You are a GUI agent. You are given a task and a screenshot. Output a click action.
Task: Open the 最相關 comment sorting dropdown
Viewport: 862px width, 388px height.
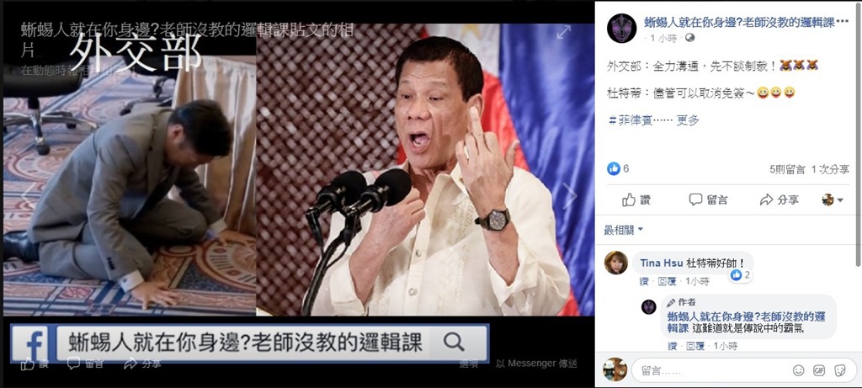point(624,230)
